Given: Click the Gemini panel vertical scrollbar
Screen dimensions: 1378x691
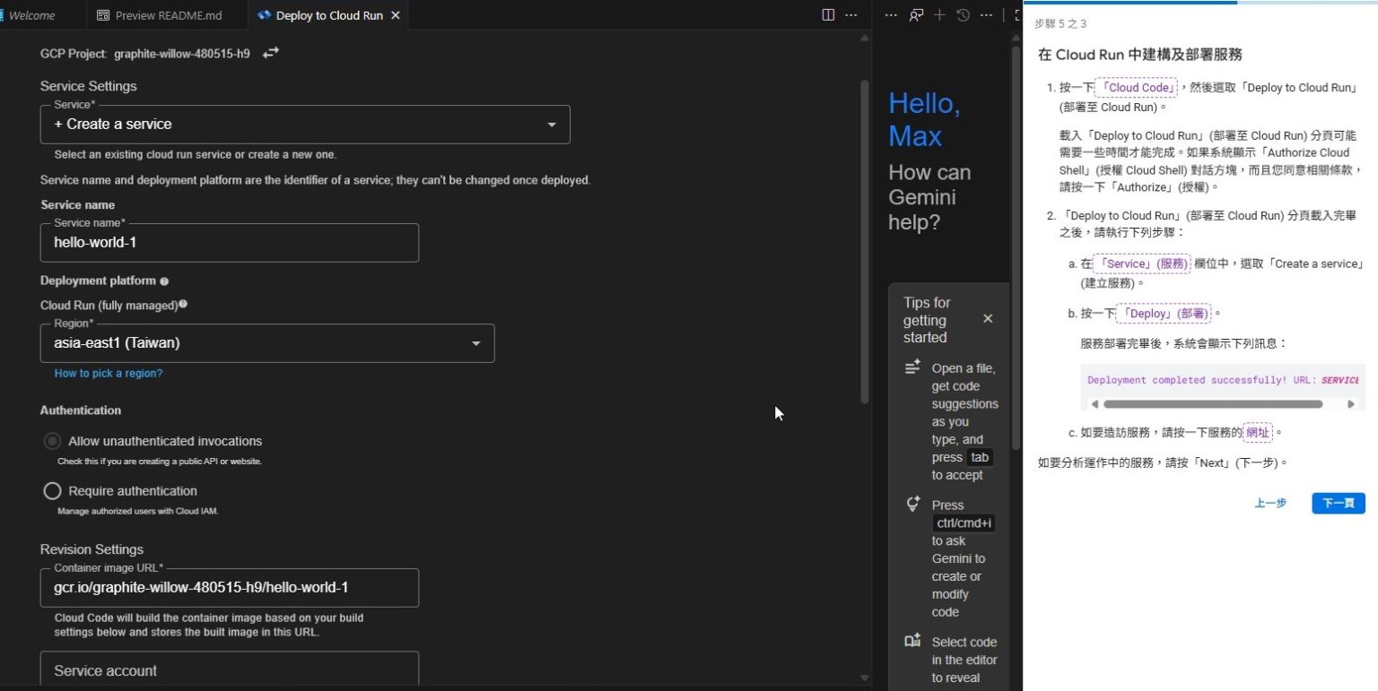Looking at the screenshot, I should [x=1016, y=246].
